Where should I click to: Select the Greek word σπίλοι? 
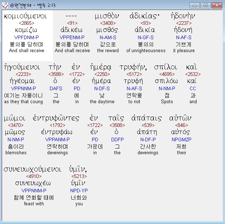(166, 67)
